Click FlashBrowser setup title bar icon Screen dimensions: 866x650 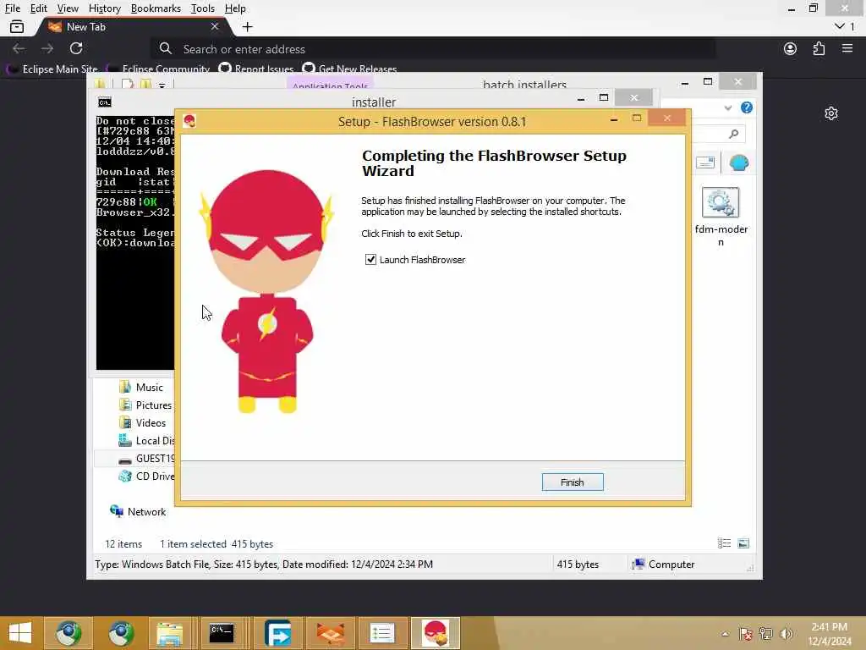(x=189, y=121)
